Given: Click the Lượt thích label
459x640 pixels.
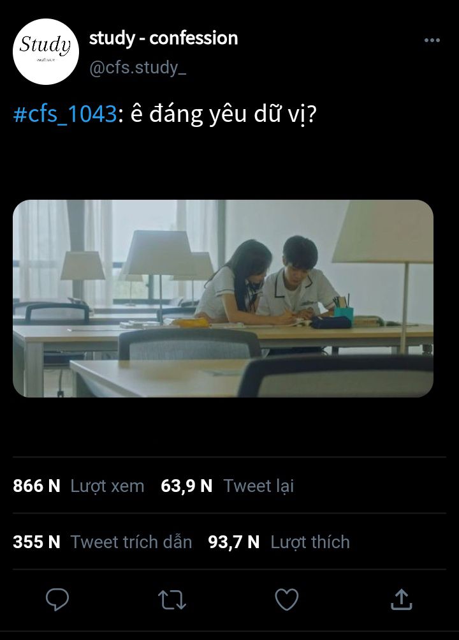Looking at the screenshot, I should 310,542.
